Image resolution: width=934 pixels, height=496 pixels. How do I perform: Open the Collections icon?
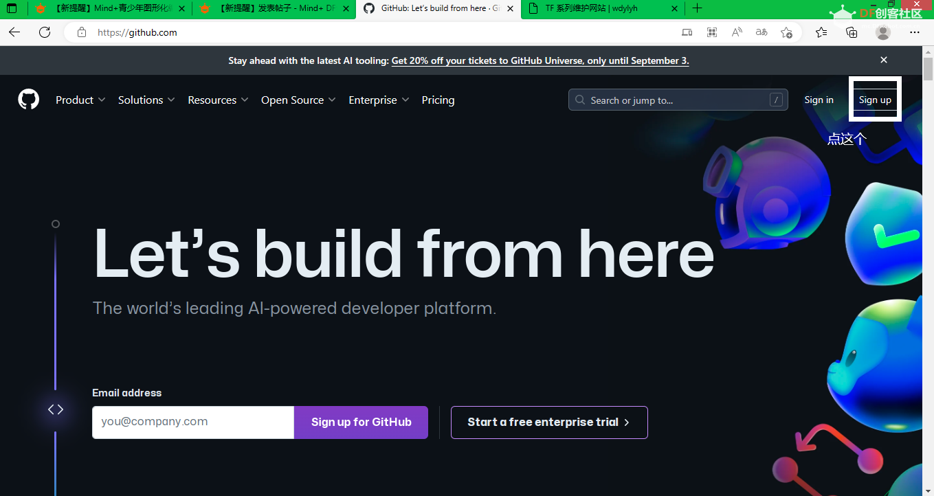click(852, 32)
